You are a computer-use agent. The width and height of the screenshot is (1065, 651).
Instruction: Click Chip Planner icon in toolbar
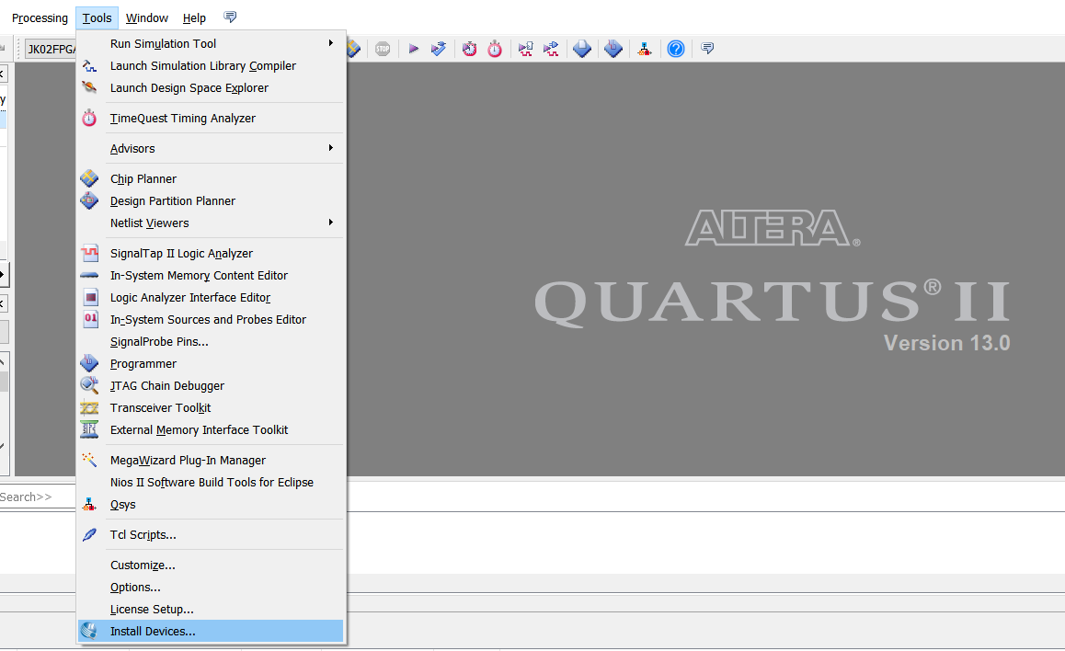pyautogui.click(x=353, y=49)
